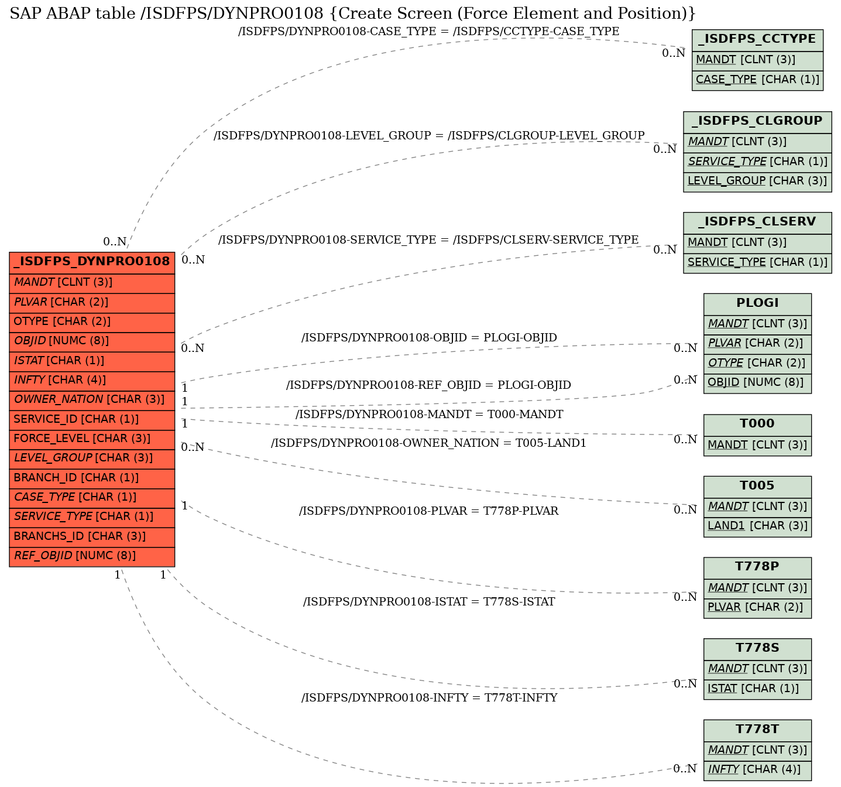841x787 pixels.
Task: Click PLVAR [CHAR (2)] in T778P table
Action: tap(757, 608)
